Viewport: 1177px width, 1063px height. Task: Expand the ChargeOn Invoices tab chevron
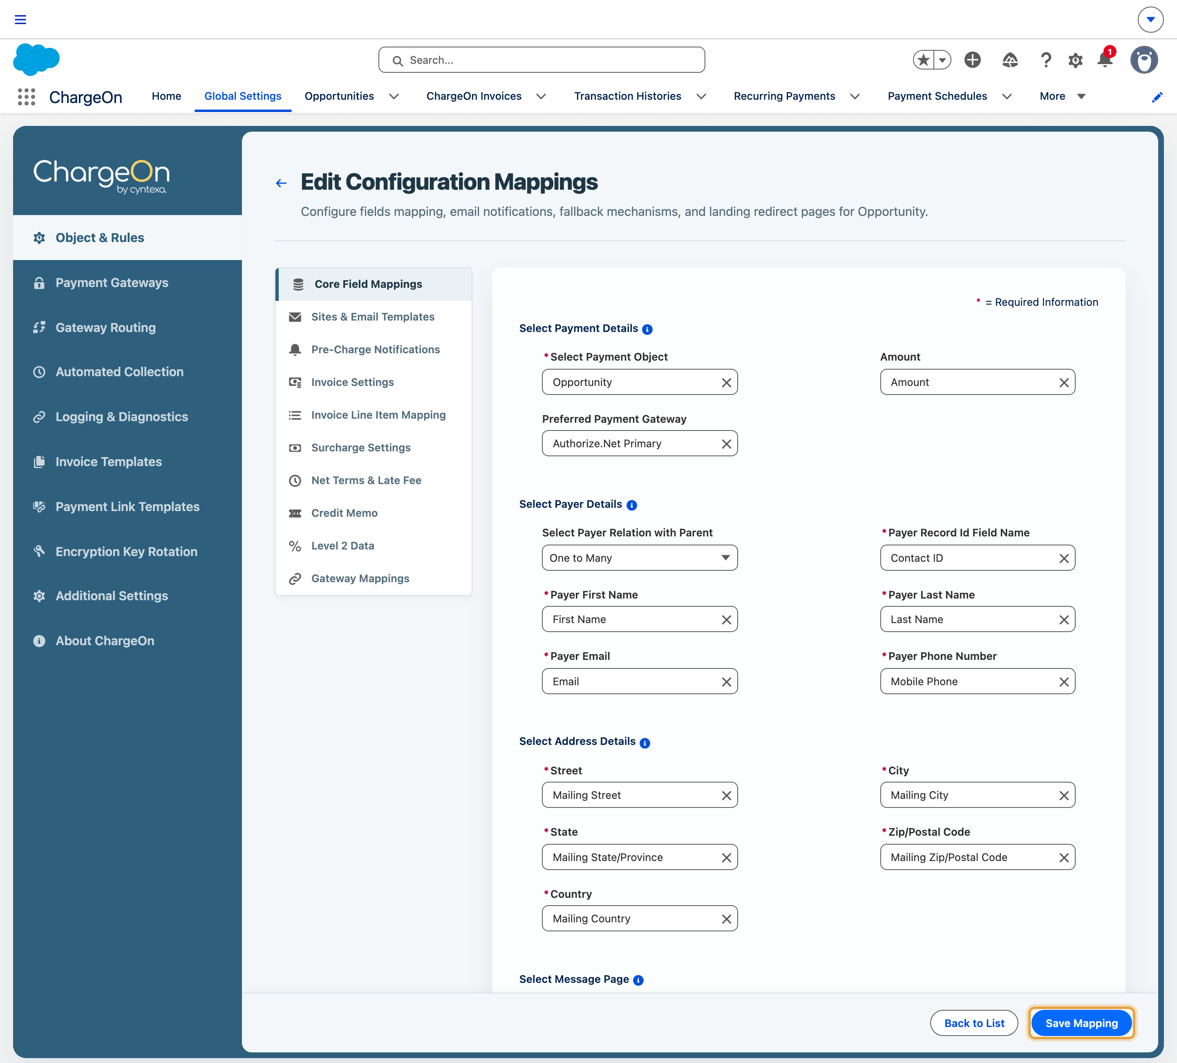pos(541,96)
